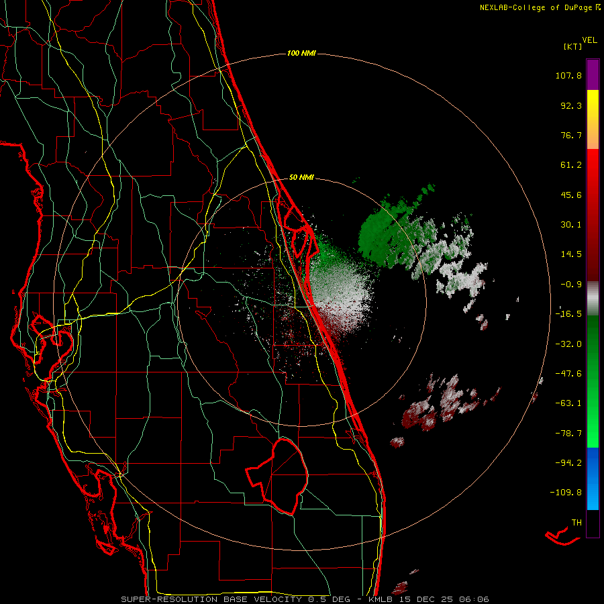
Task: Select the 61.2 velocity scale value
Action: [x=571, y=165]
